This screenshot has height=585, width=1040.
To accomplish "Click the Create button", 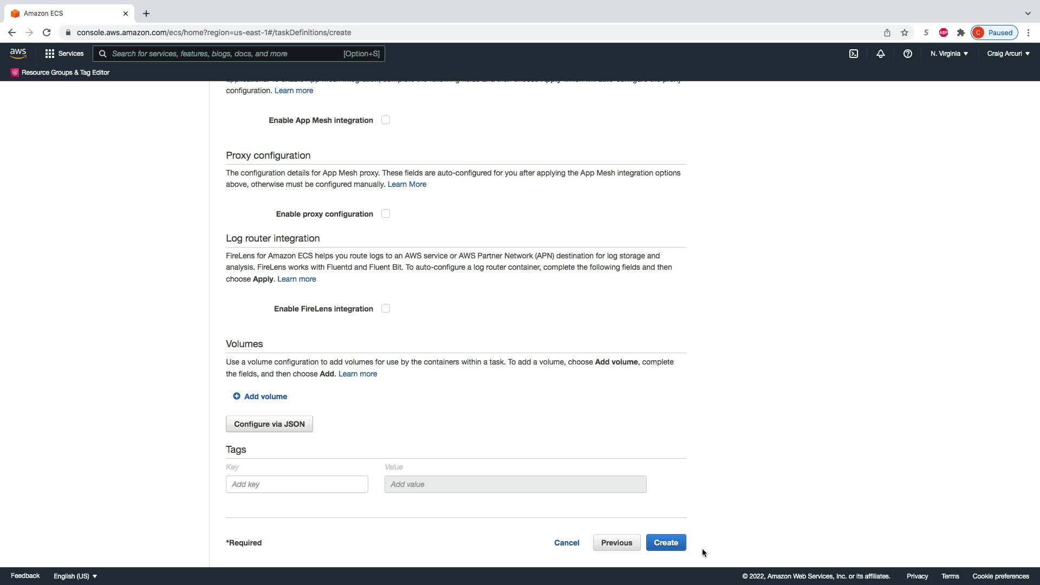I will 666,543.
